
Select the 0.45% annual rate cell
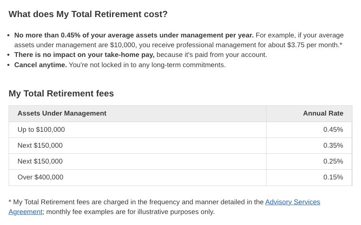333,130
